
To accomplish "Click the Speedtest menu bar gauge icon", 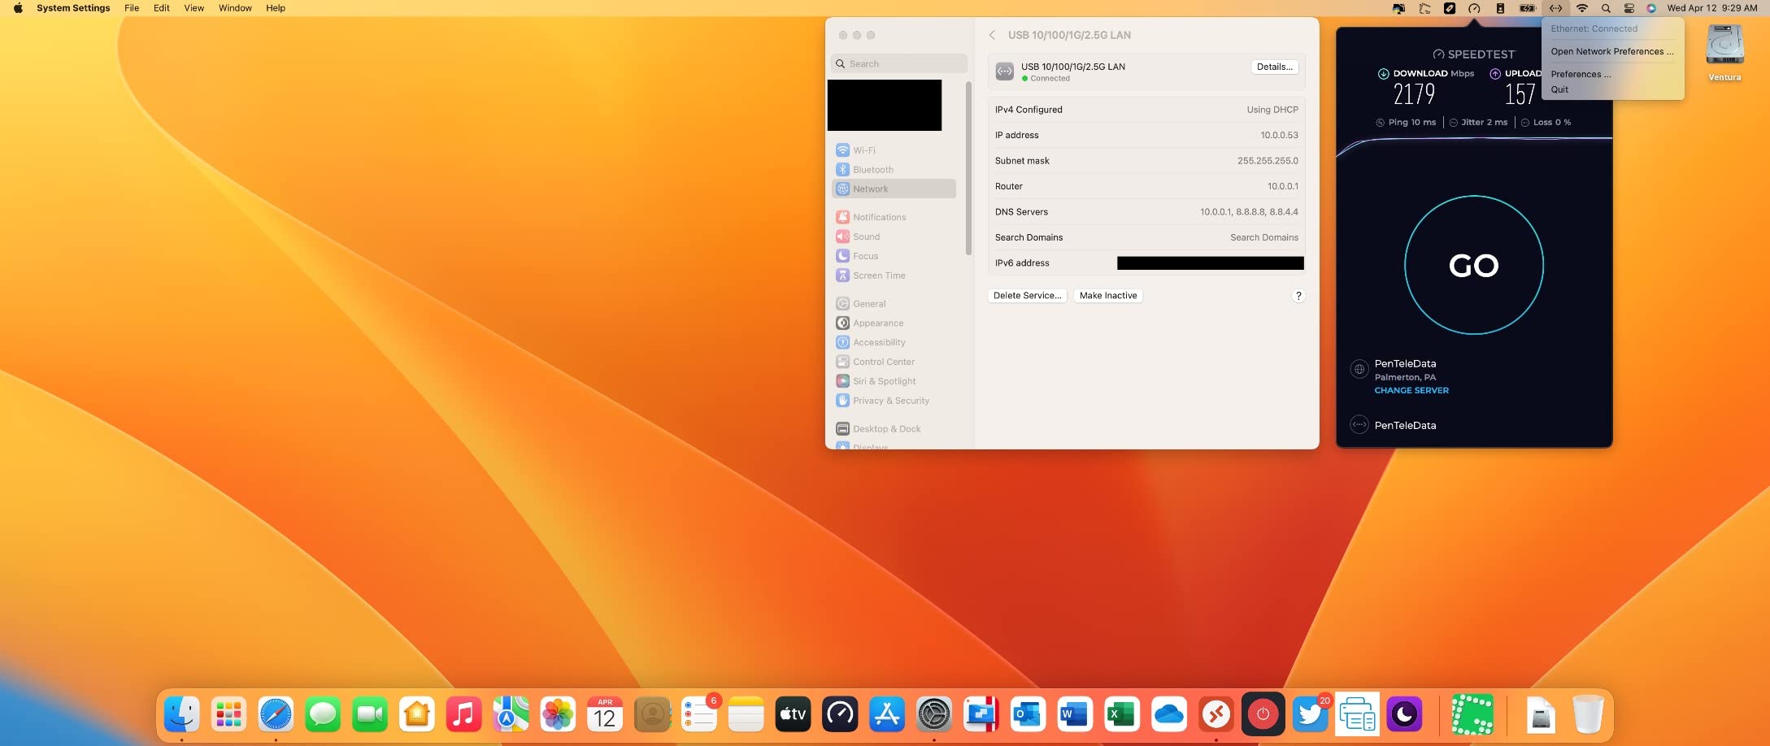I will [1474, 8].
